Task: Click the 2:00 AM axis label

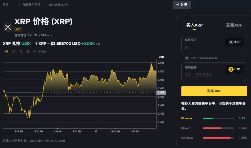Action: click(57, 131)
